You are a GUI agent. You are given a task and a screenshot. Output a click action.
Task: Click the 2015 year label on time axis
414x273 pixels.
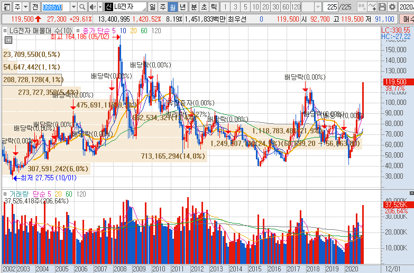coord(255,269)
